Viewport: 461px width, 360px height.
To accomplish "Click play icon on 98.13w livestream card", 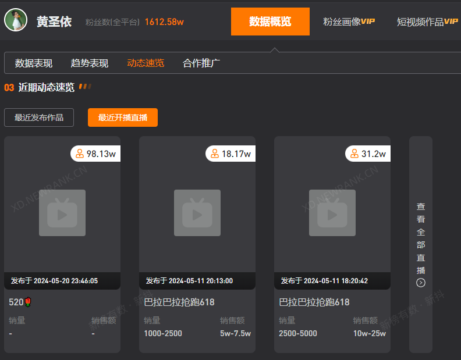I will (62, 213).
